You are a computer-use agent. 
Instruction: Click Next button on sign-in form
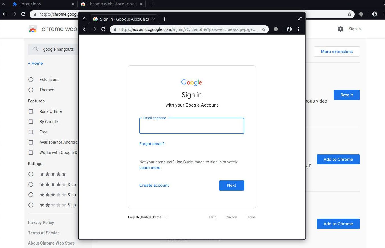pyautogui.click(x=231, y=185)
